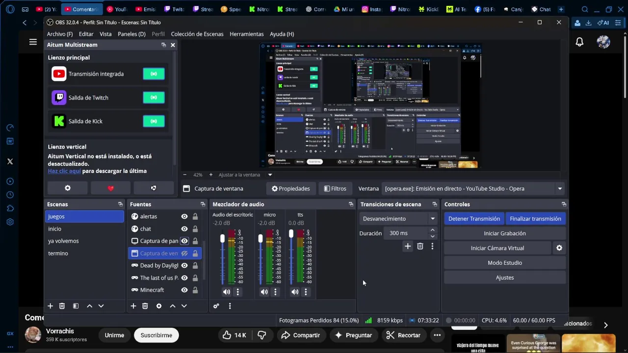Screen dimensions: 628x353
Task: Open the Vista menu
Action: (x=105, y=34)
